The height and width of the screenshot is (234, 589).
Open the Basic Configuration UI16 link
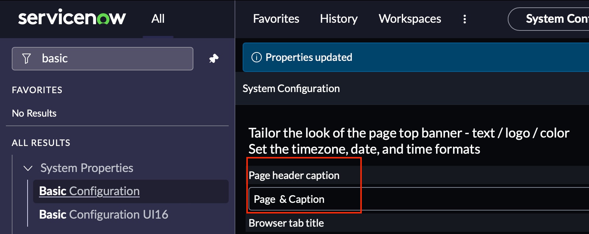pos(104,215)
